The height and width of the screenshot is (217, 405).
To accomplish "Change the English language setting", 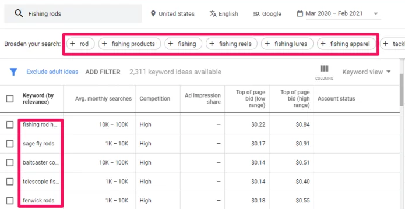I will 224,13.
